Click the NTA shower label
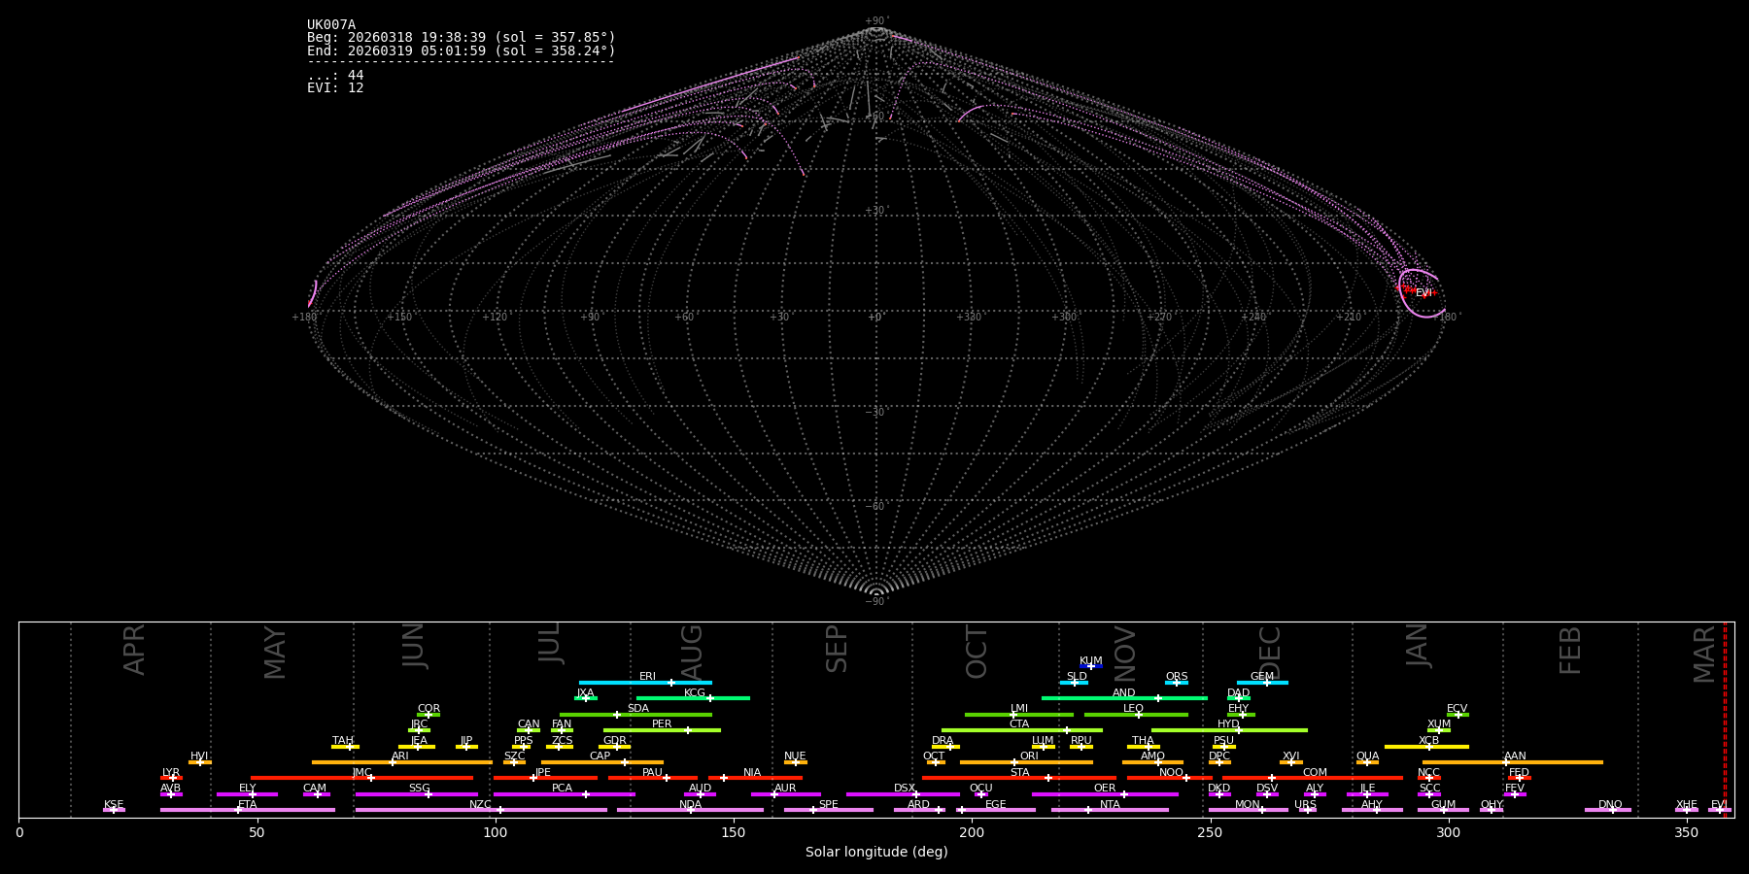The height and width of the screenshot is (874, 1749). tap(1110, 804)
